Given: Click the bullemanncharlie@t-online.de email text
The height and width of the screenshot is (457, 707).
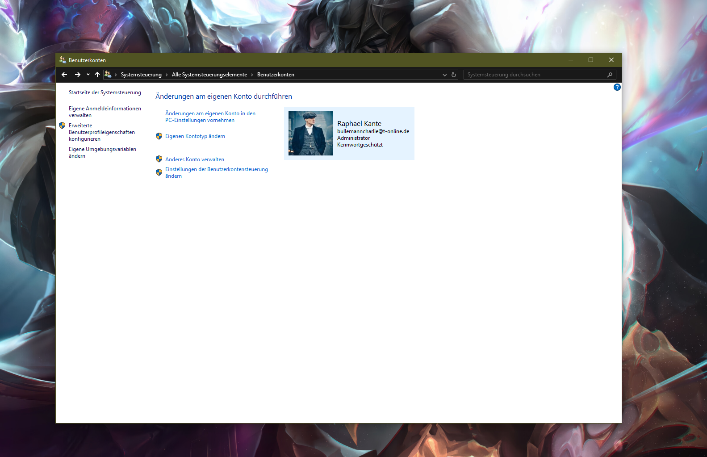Looking at the screenshot, I should [373, 131].
